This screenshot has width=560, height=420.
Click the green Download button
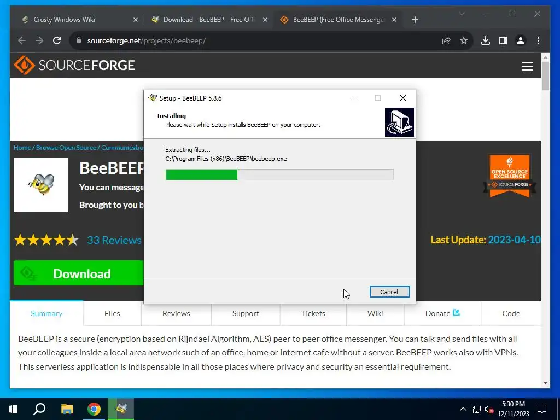click(79, 273)
